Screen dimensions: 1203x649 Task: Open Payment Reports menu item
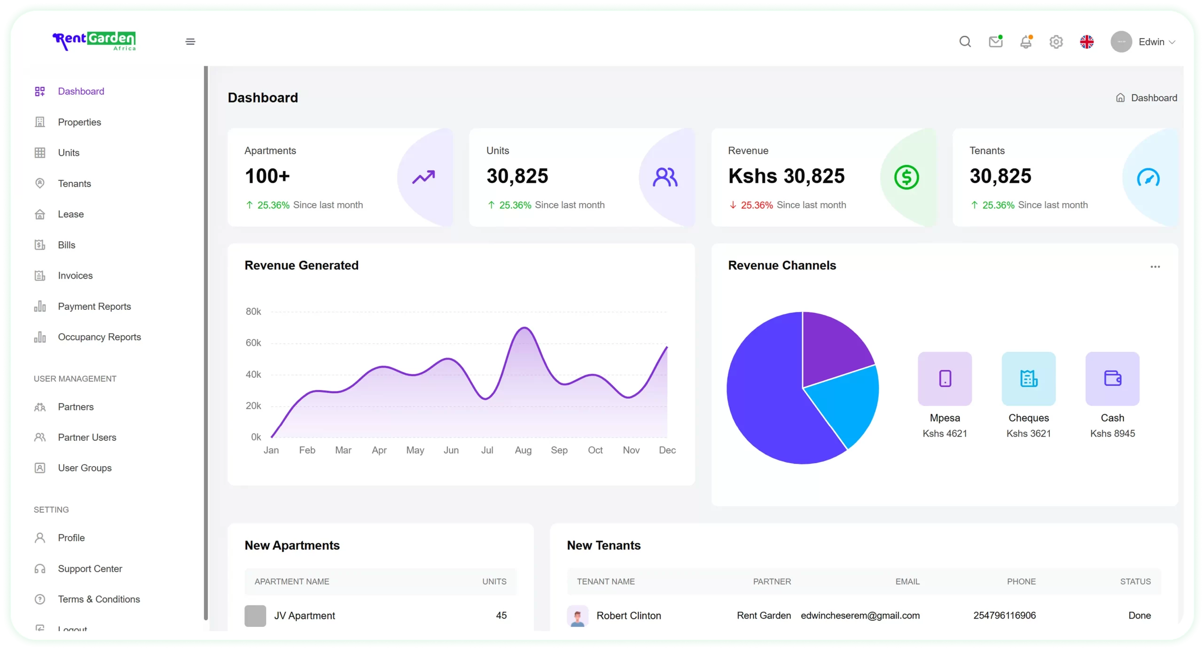(94, 306)
